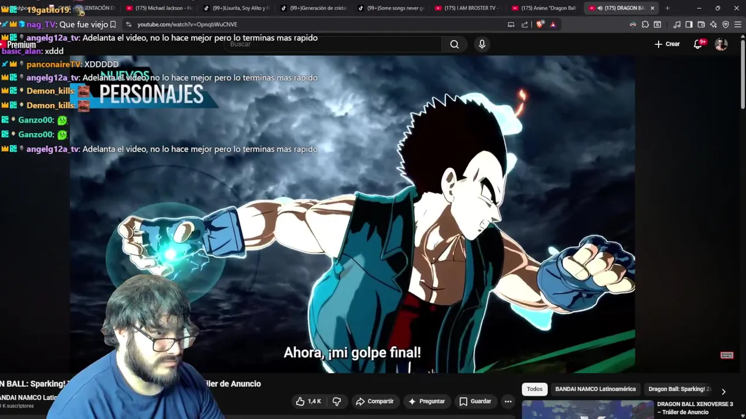This screenshot has height=419, width=746.
Task: Click the bookmark page icon
Action: tap(112, 24)
